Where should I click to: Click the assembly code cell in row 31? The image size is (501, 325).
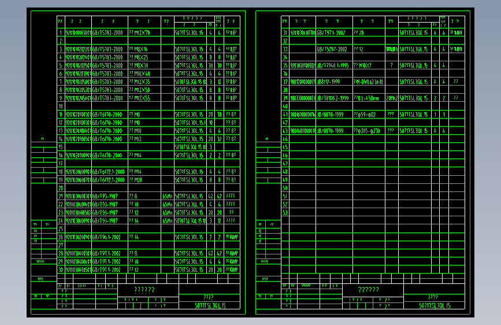pos(415,32)
